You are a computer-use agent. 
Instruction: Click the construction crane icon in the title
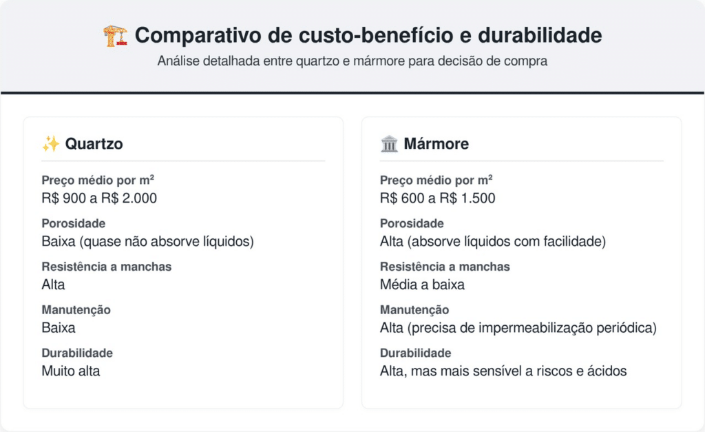(115, 35)
